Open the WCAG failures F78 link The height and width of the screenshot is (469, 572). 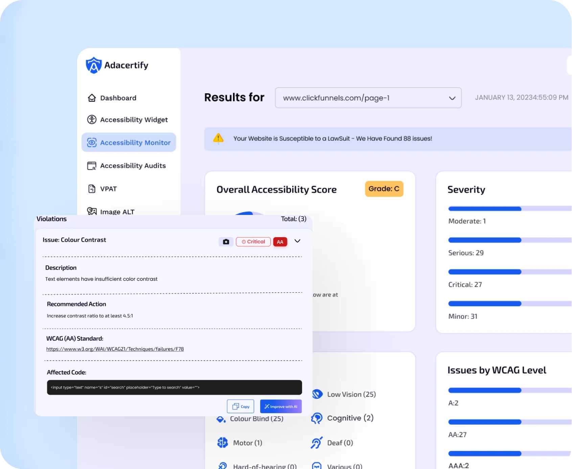coord(115,349)
